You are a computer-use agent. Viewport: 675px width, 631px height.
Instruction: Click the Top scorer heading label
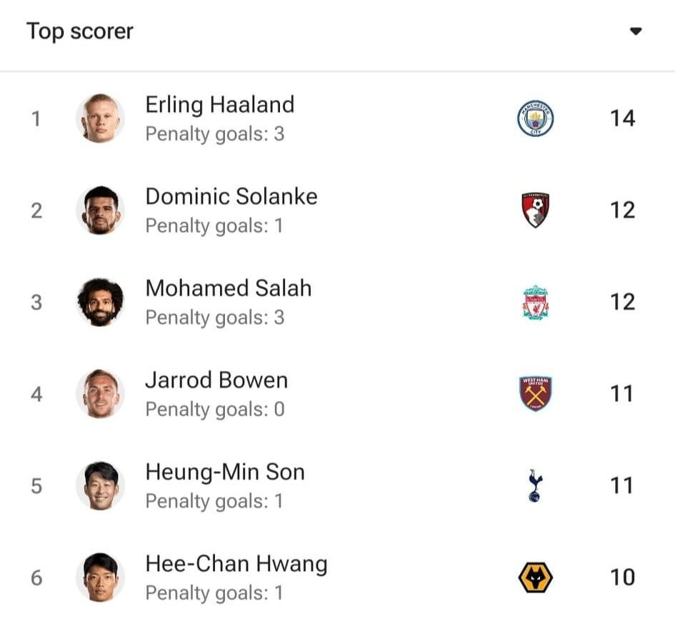pos(80,31)
